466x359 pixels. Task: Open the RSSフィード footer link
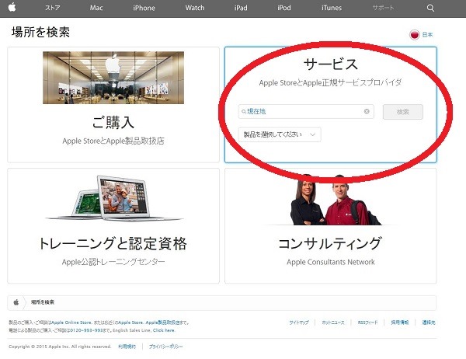[x=367, y=322]
